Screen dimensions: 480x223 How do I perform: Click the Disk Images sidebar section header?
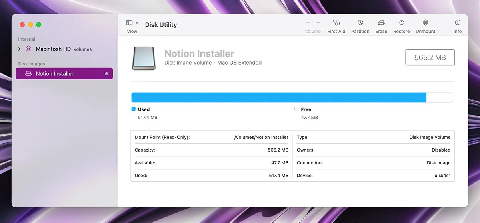tap(32, 64)
